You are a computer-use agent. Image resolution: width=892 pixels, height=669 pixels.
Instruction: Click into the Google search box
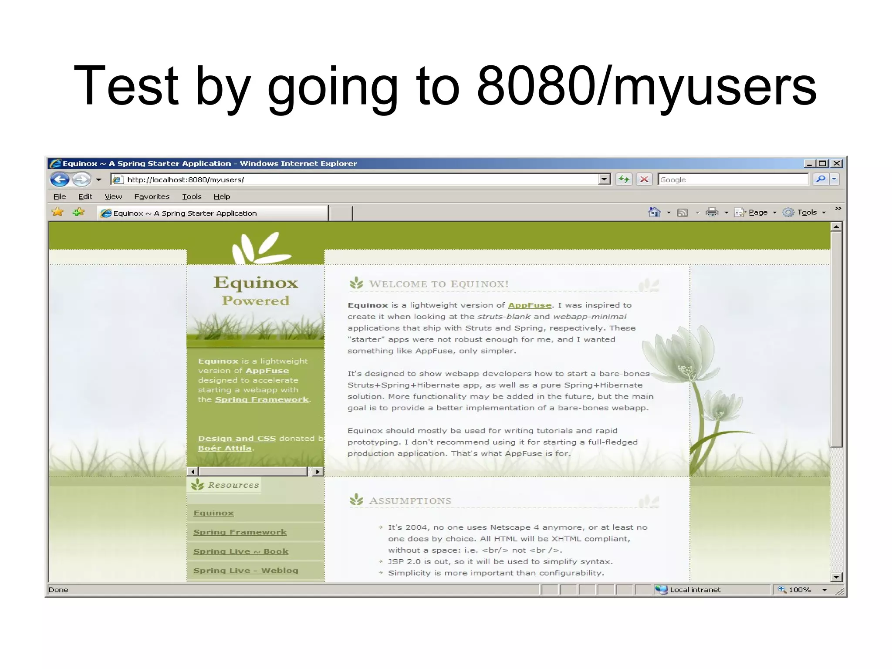(x=732, y=179)
